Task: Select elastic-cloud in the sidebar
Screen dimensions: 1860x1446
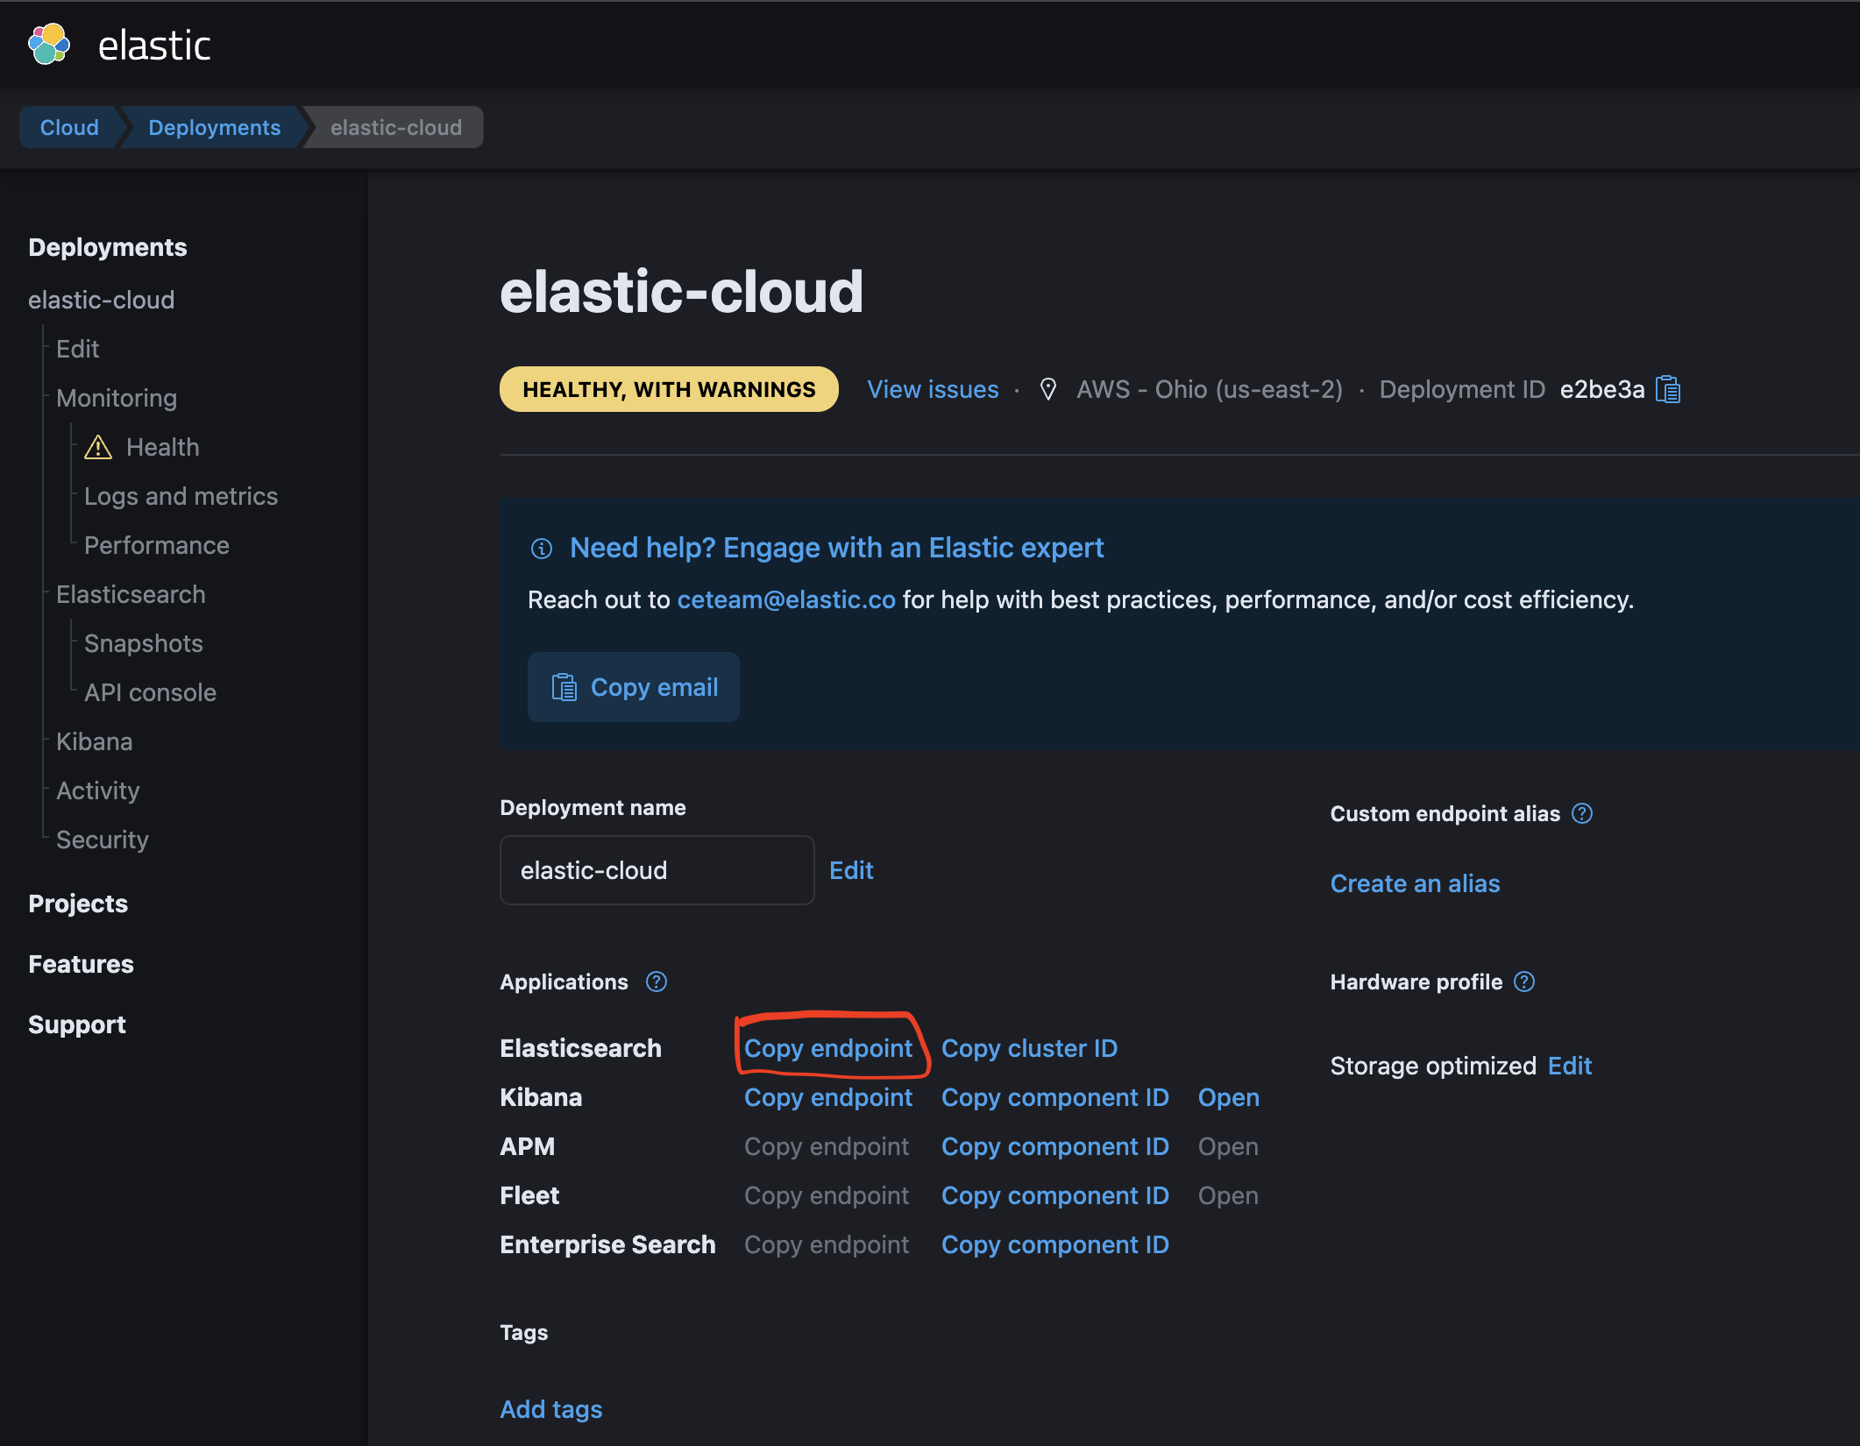Action: (x=102, y=300)
